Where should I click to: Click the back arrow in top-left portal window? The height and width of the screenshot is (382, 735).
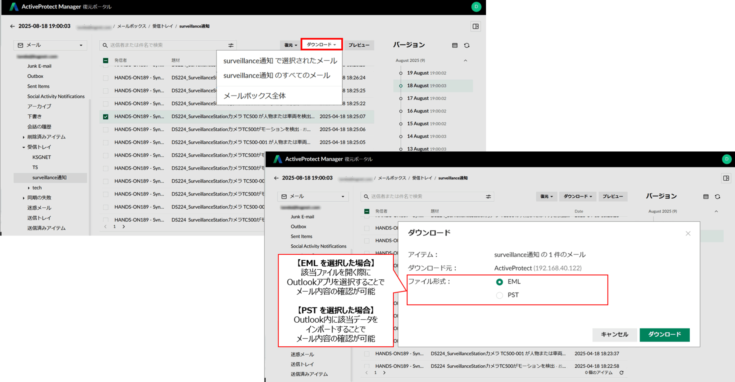12,26
